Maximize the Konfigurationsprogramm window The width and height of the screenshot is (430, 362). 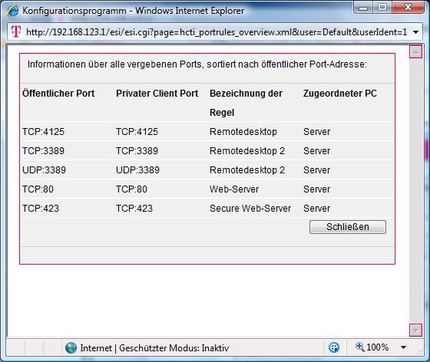pos(382,7)
